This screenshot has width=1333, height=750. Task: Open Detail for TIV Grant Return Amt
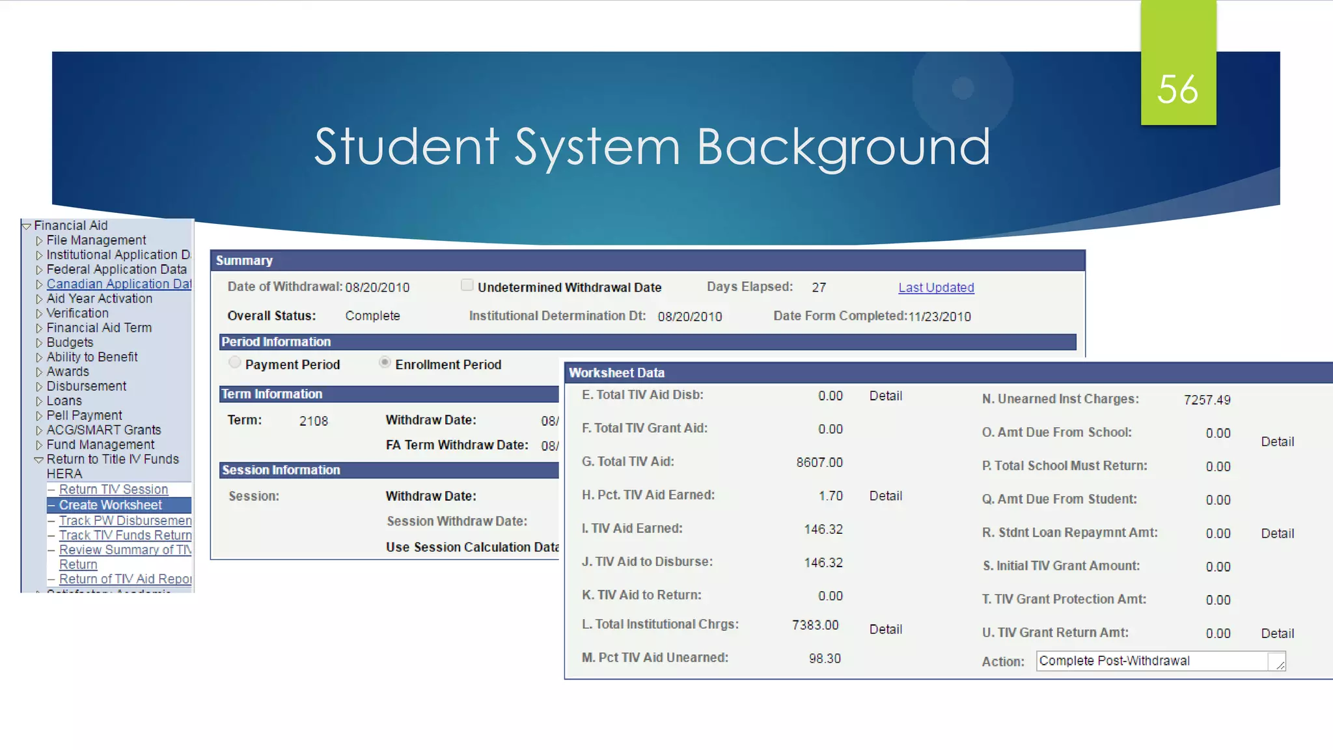[1278, 633]
